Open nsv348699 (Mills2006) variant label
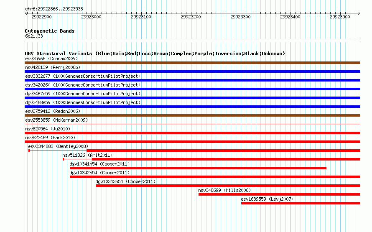This screenshot has width=372, height=232. pyautogui.click(x=224, y=190)
